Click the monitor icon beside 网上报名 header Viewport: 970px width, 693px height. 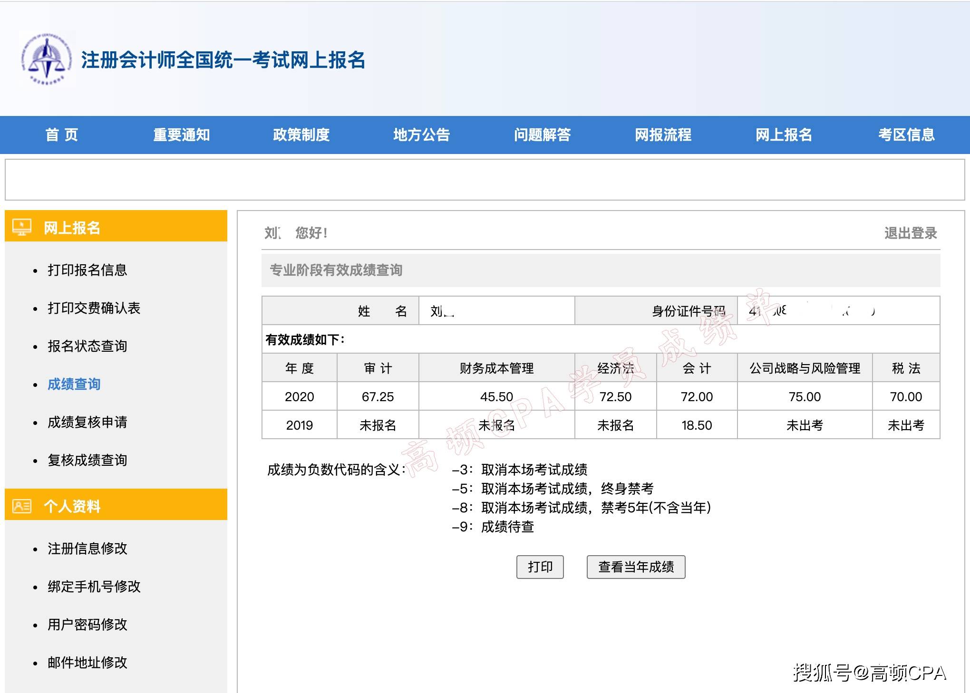tap(21, 227)
